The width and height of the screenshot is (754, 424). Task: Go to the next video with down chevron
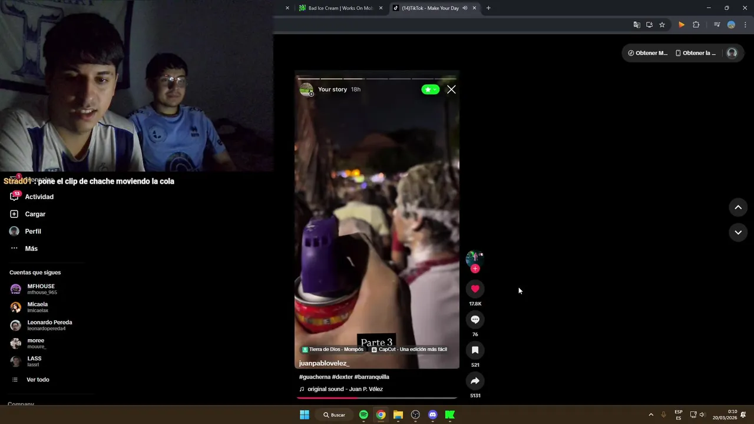tap(738, 233)
